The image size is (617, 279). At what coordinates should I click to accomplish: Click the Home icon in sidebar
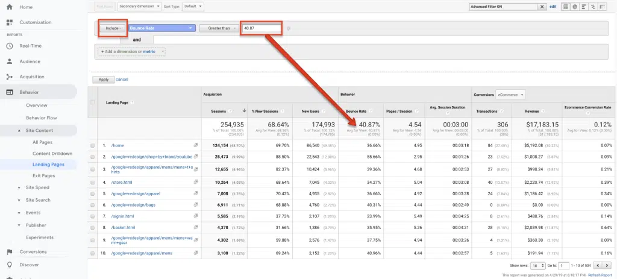[x=10, y=7]
